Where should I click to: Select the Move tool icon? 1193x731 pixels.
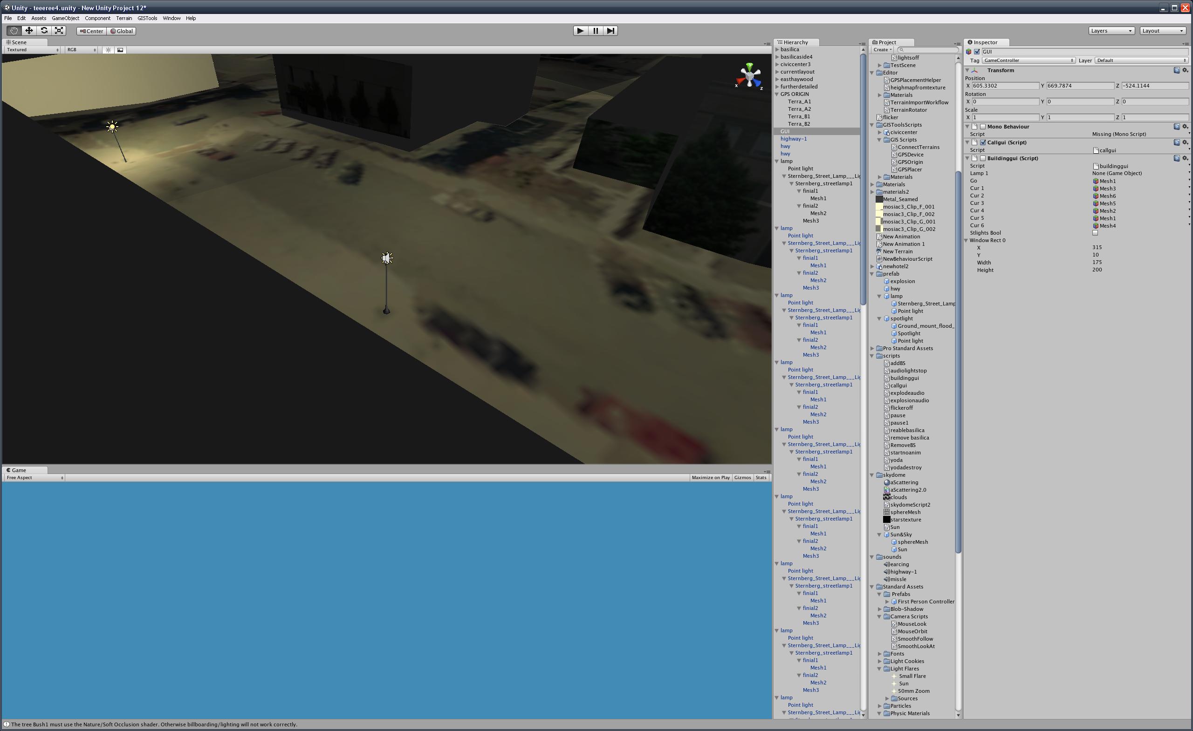(x=29, y=30)
